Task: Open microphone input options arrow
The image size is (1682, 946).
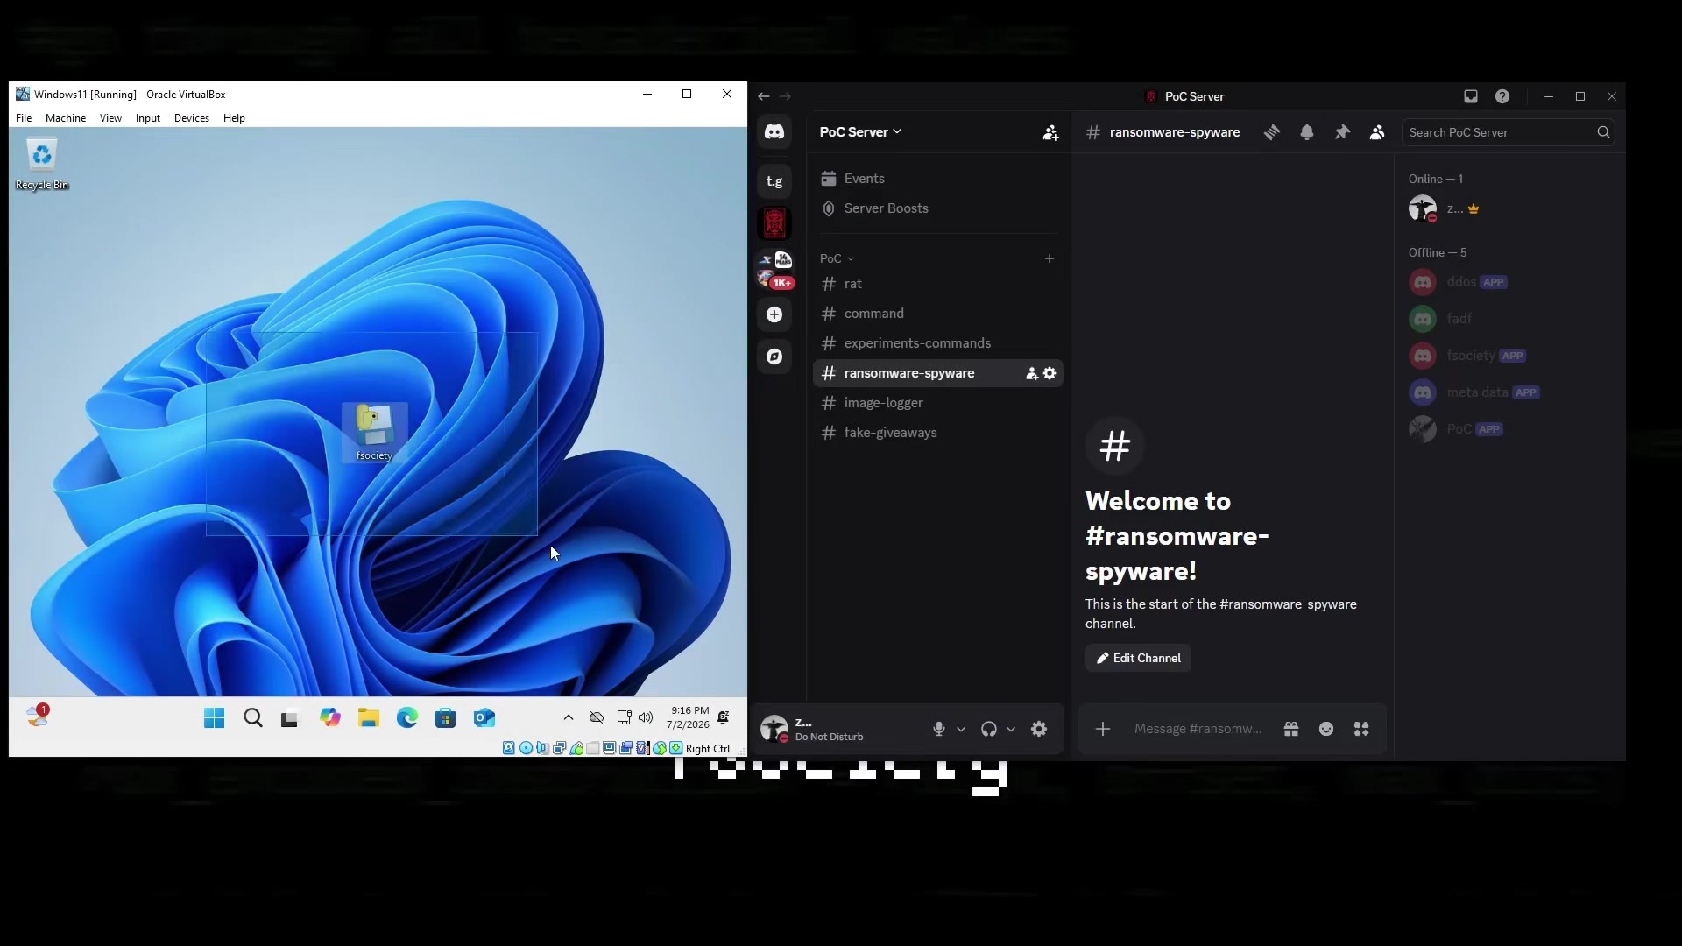Action: [x=961, y=729]
